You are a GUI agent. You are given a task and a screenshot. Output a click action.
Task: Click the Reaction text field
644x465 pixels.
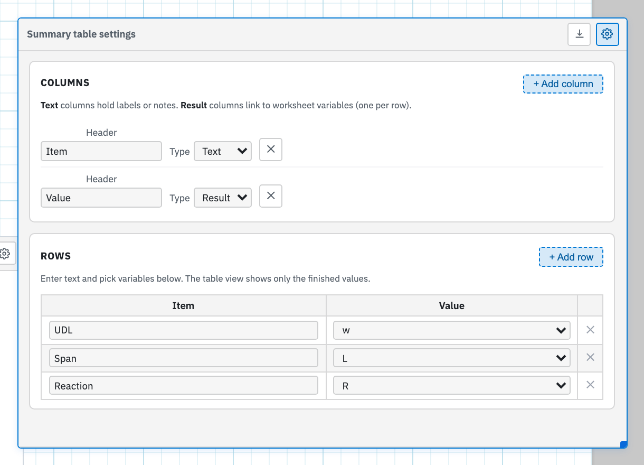pyautogui.click(x=184, y=385)
